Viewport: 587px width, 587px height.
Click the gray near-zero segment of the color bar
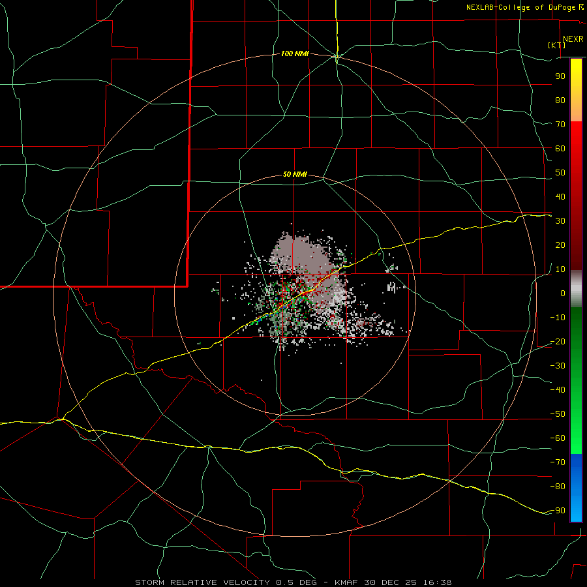point(576,289)
